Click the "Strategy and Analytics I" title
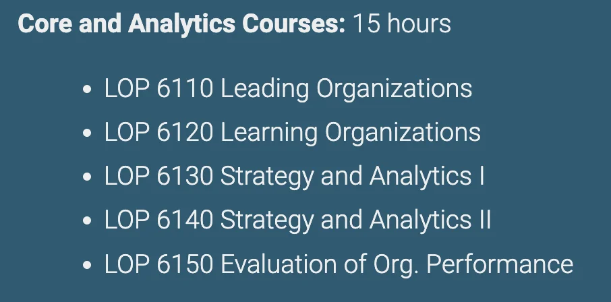This screenshot has height=302, width=611. click(353, 177)
